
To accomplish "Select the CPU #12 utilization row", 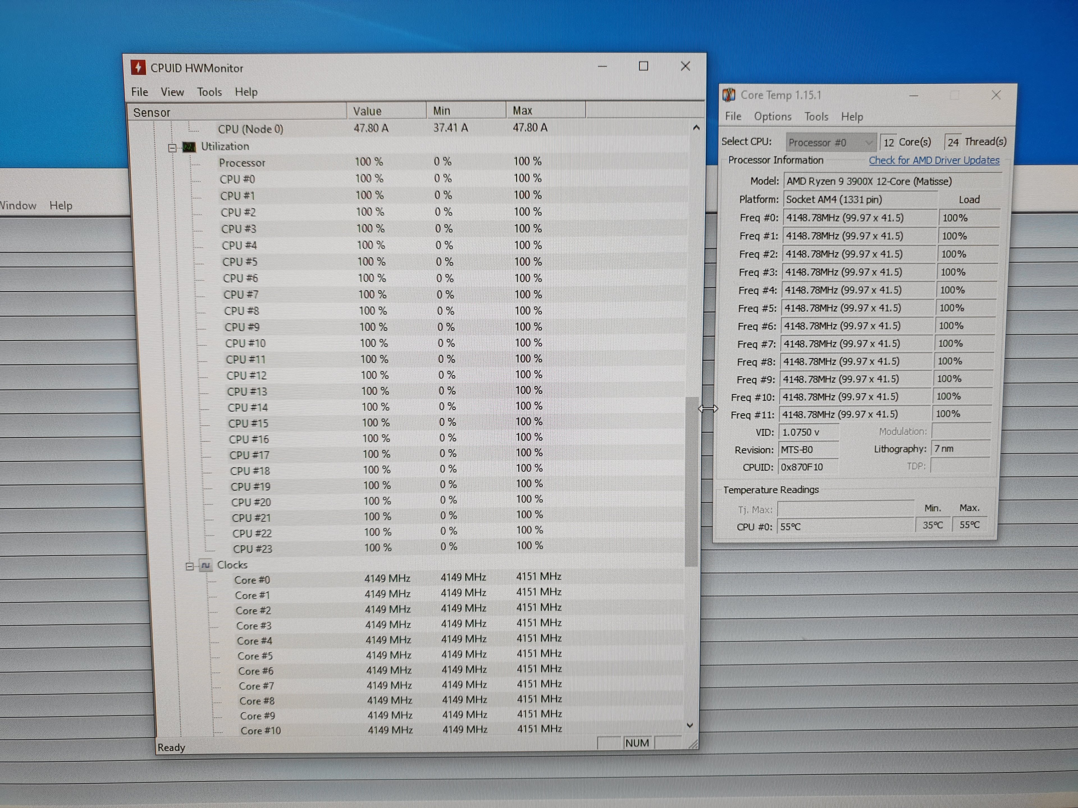I will coord(246,375).
